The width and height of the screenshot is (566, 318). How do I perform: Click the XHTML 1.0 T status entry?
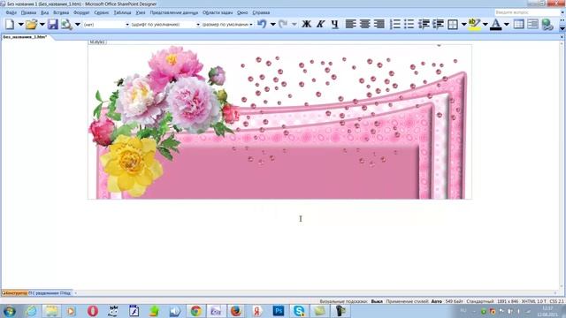(x=533, y=301)
